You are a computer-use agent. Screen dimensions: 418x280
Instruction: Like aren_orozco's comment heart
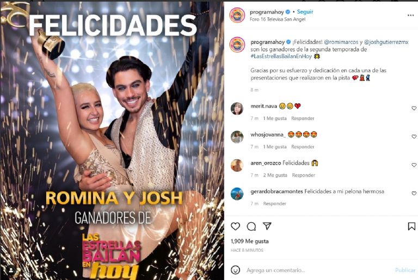coord(414,165)
